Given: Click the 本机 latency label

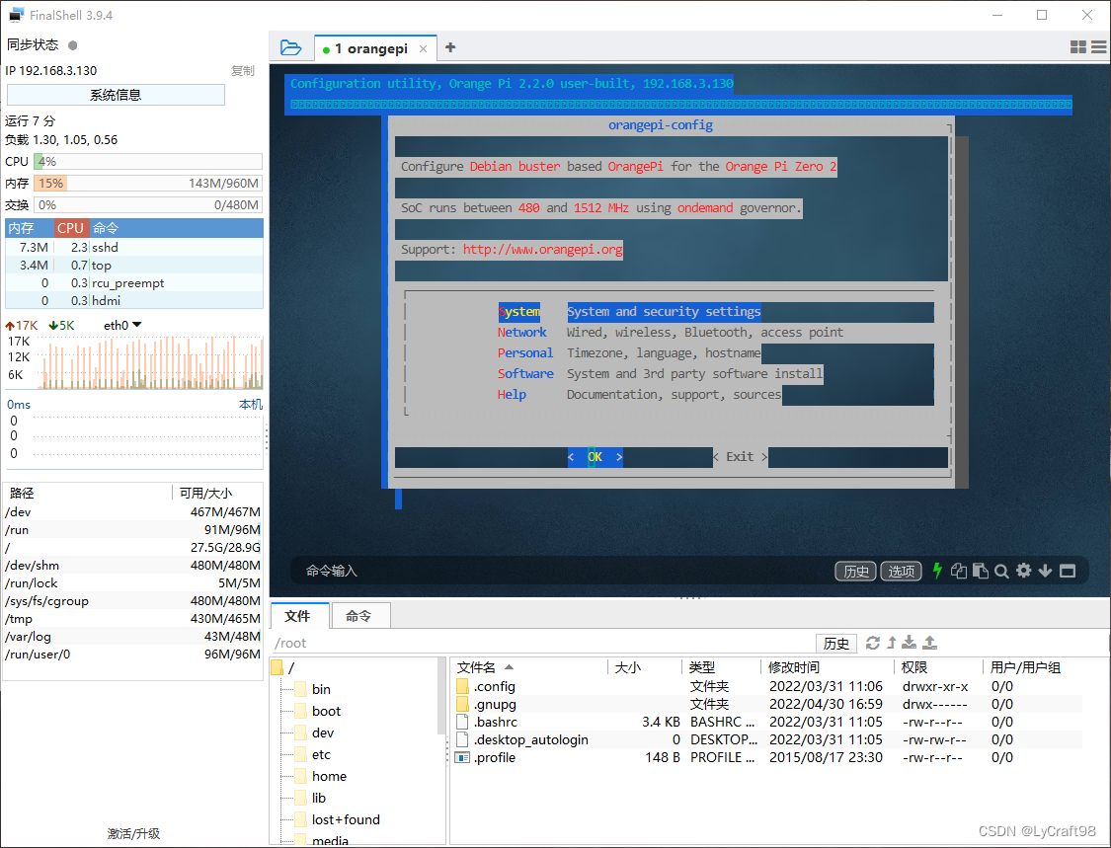Looking at the screenshot, I should pos(251,405).
